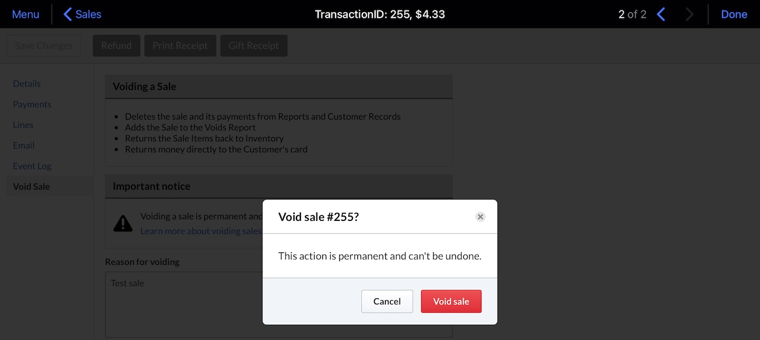Image resolution: width=760 pixels, height=340 pixels.
Task: Open the Menu
Action: [25, 14]
